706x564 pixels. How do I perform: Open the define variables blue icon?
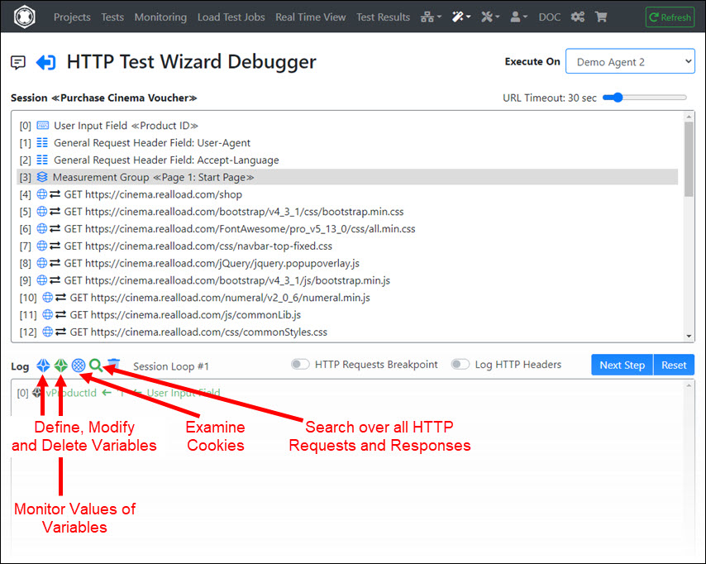[43, 366]
